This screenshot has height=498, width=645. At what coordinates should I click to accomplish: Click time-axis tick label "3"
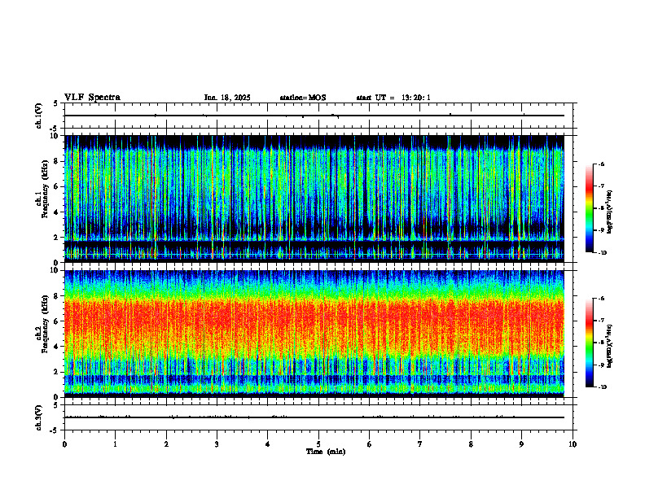coord(217,444)
